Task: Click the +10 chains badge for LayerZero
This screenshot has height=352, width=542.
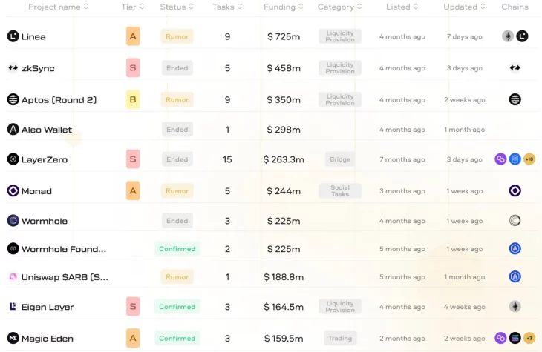Action: click(x=529, y=159)
